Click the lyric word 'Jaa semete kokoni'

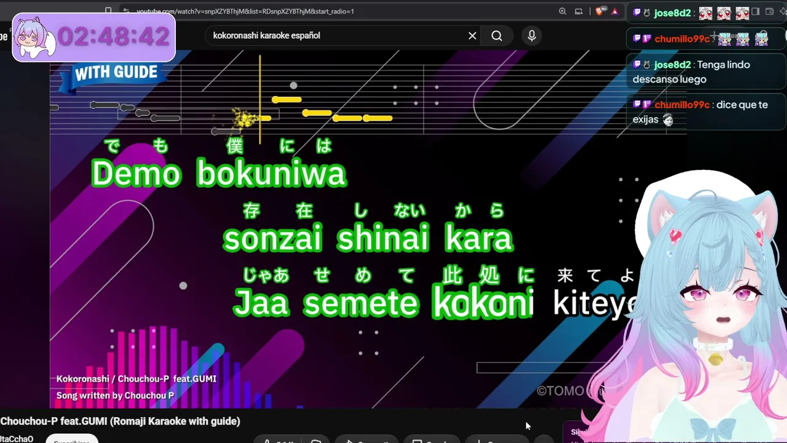(384, 303)
